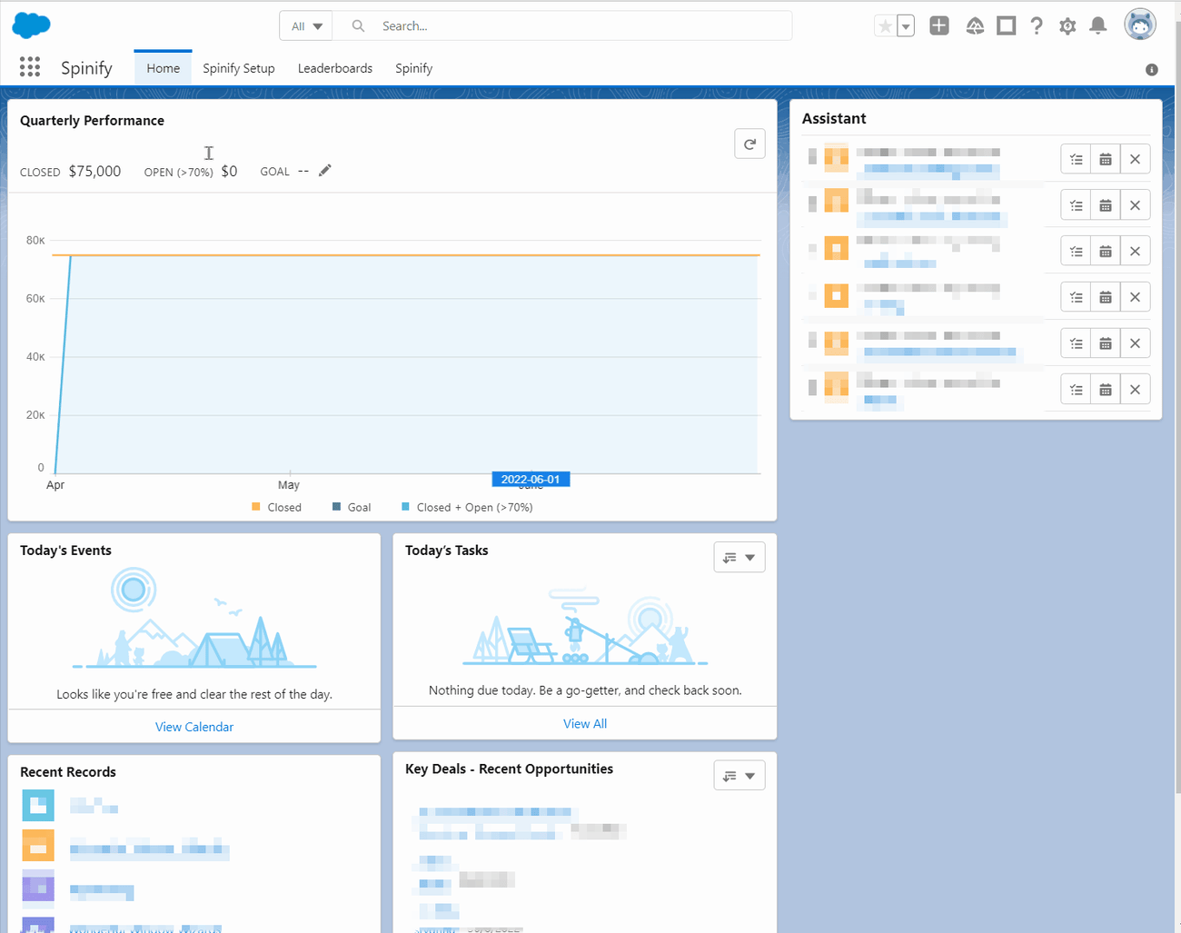Image resolution: width=1181 pixels, height=933 pixels.
Task: Open the search scope All dropdown
Action: click(x=306, y=26)
